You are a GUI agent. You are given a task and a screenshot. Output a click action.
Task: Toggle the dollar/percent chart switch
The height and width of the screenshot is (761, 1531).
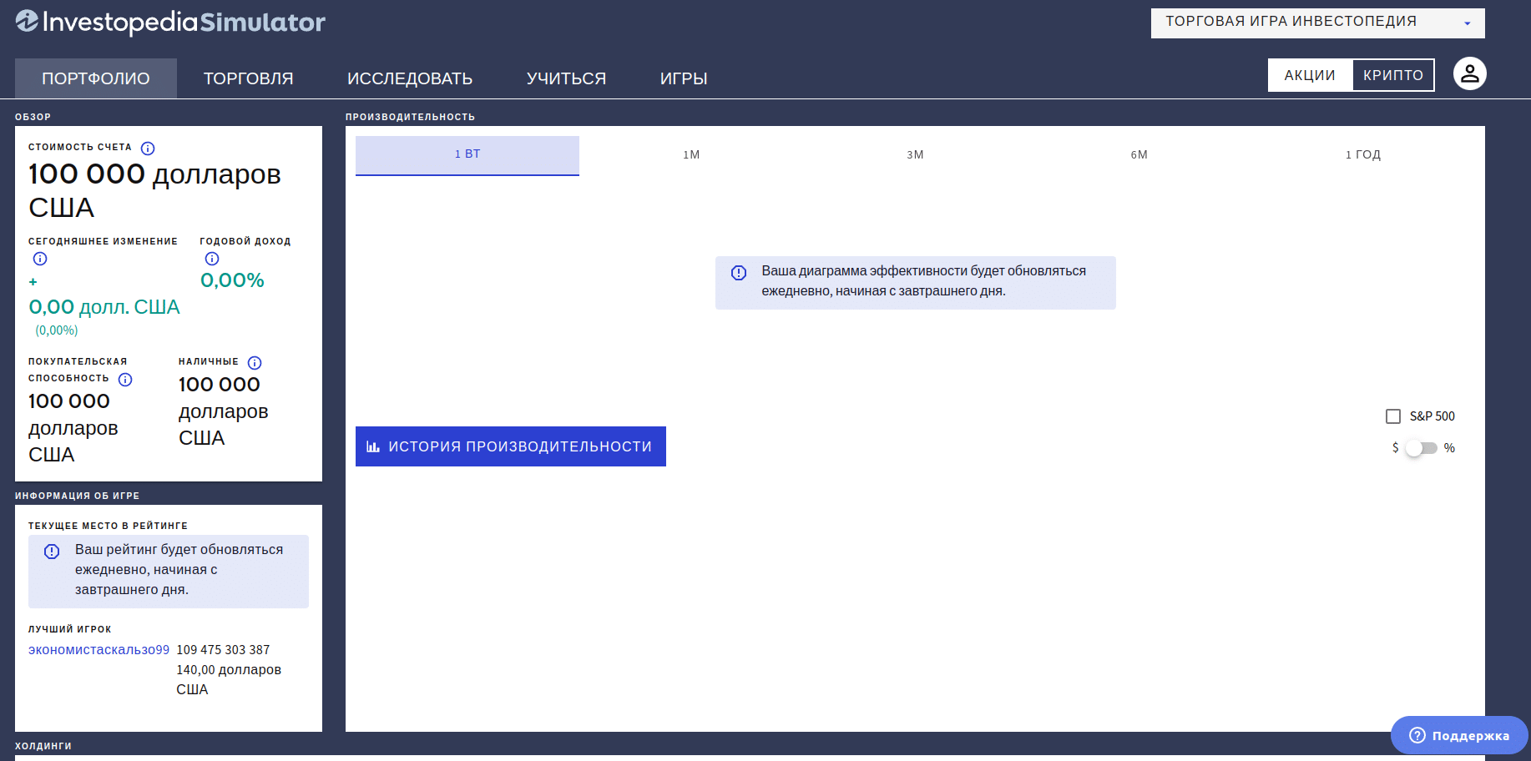click(1421, 448)
